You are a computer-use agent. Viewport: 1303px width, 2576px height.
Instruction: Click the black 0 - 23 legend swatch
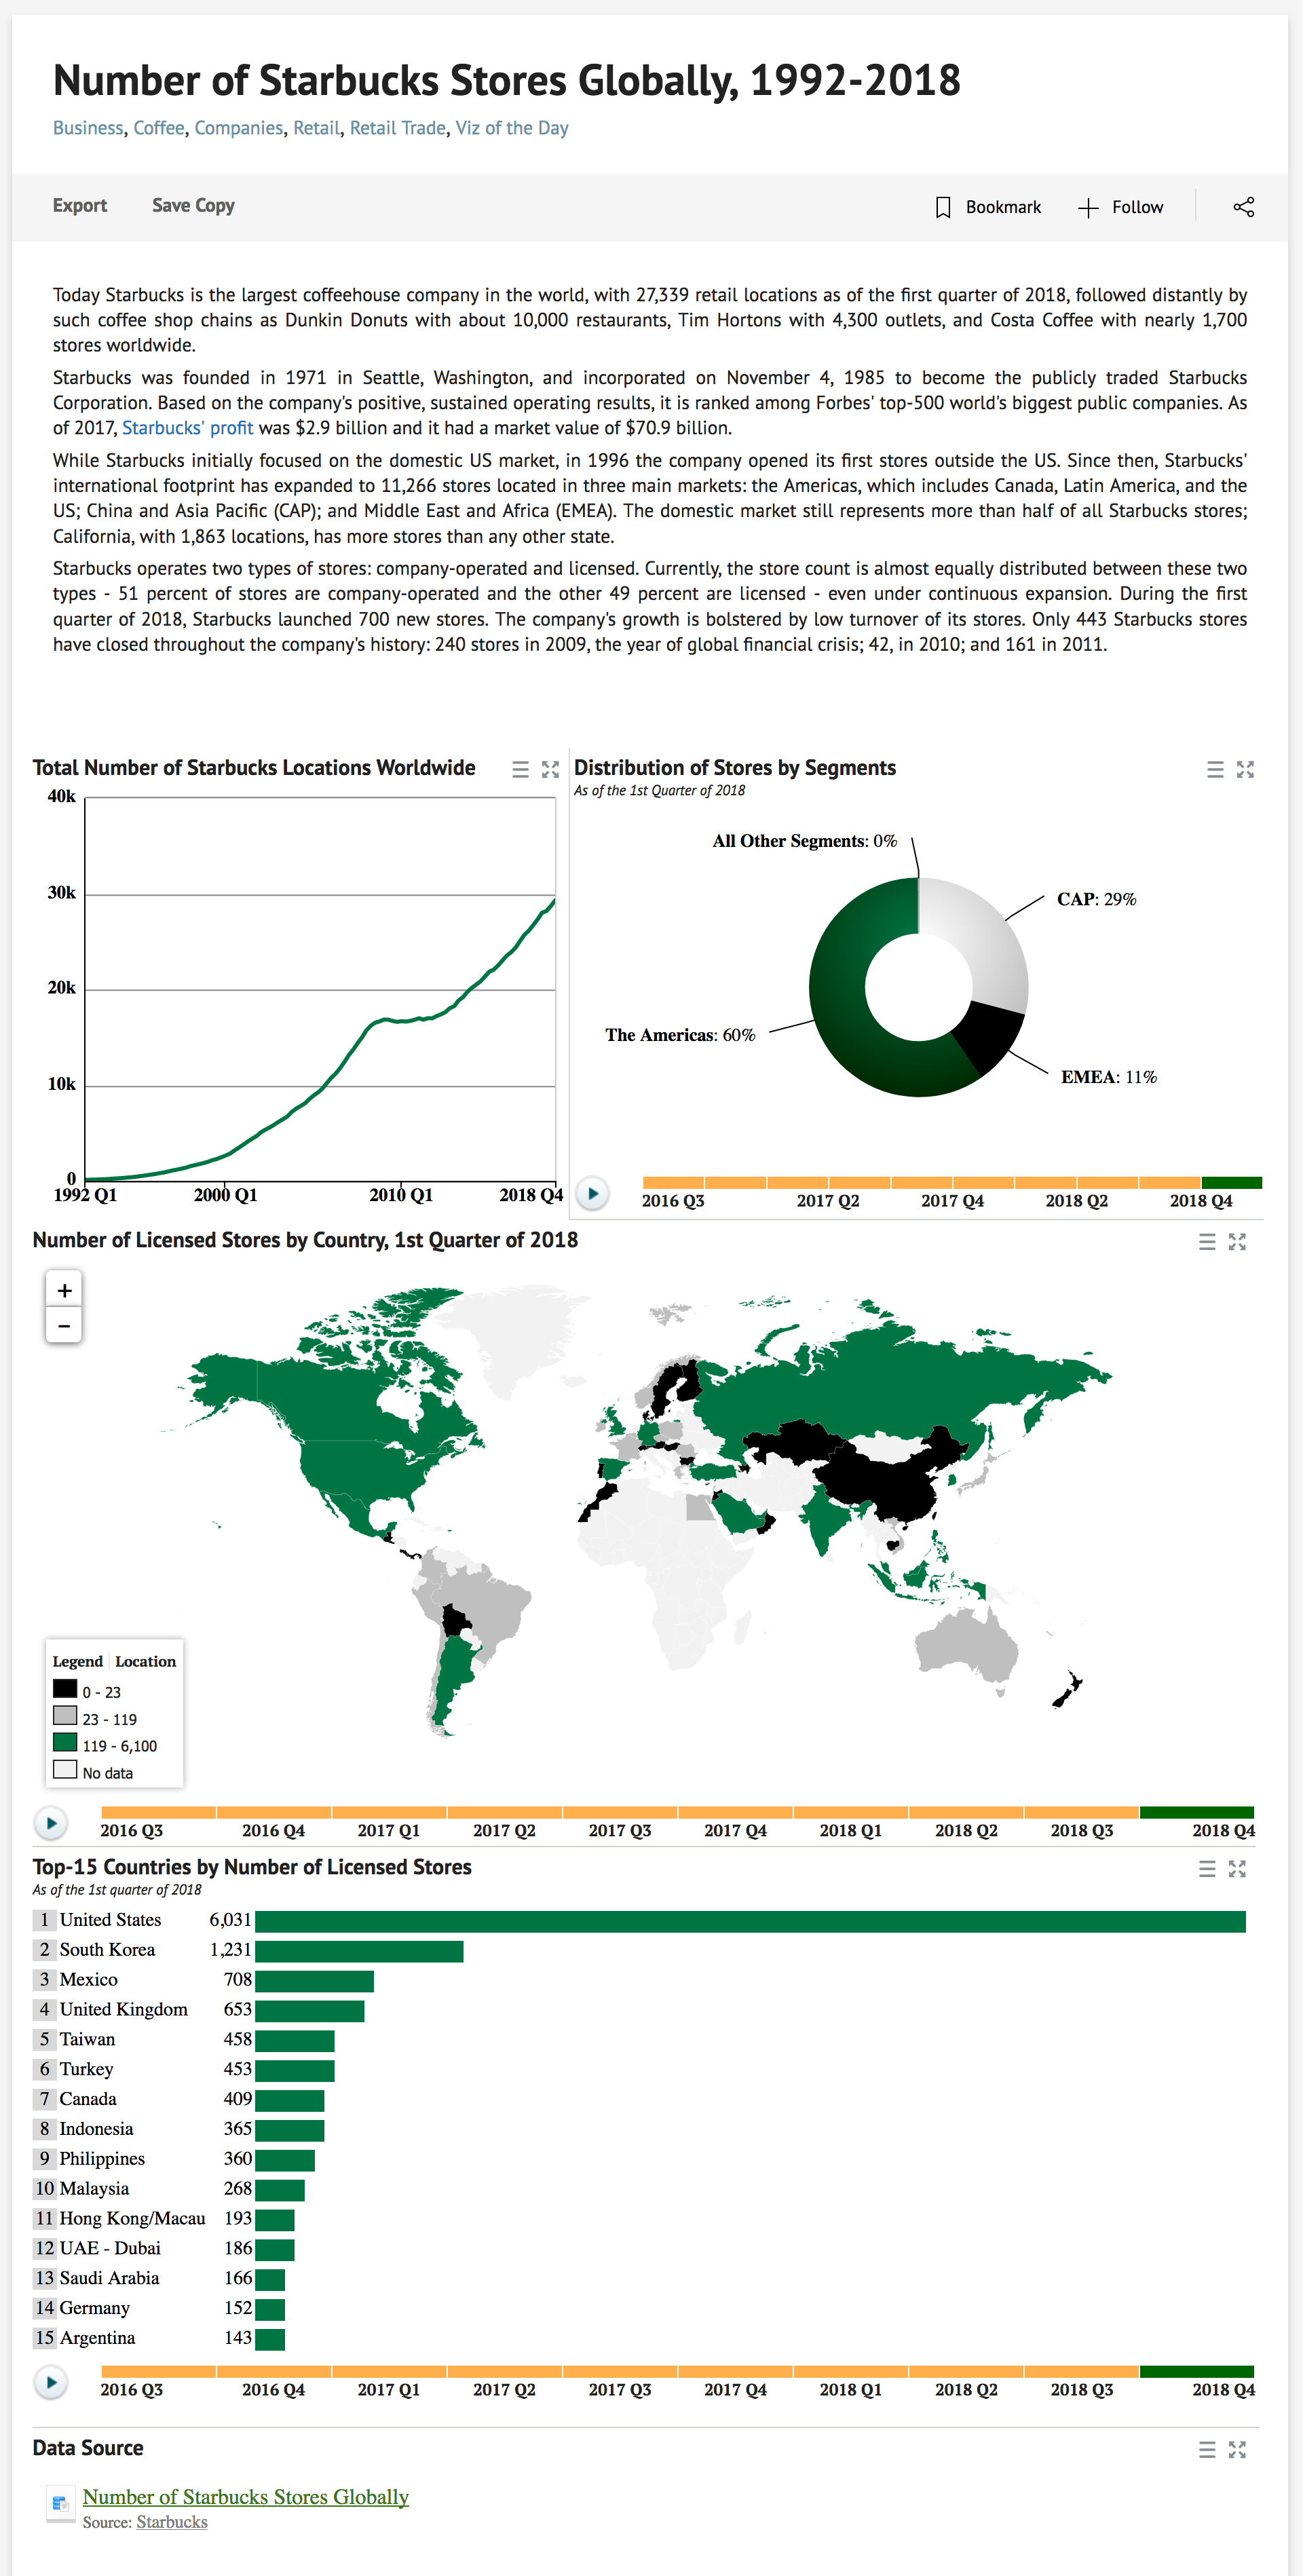point(65,1689)
